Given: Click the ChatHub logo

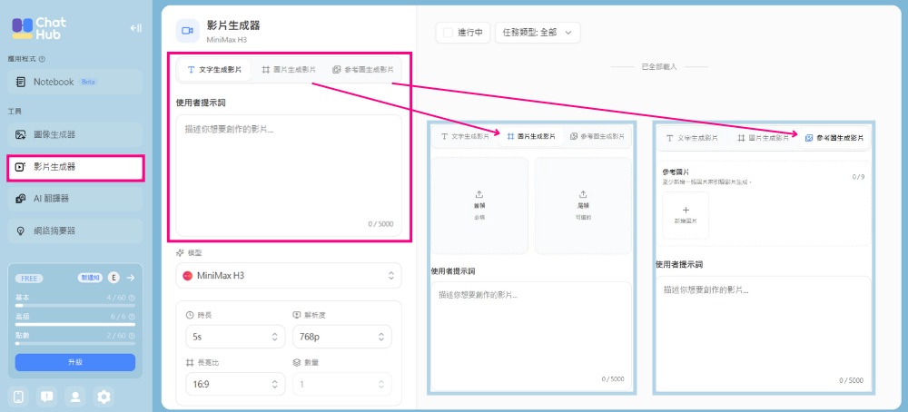Looking at the screenshot, I should point(39,28).
